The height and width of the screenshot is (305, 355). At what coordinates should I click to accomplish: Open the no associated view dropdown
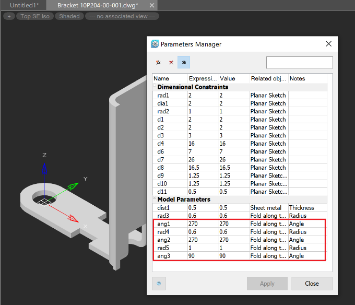click(122, 16)
